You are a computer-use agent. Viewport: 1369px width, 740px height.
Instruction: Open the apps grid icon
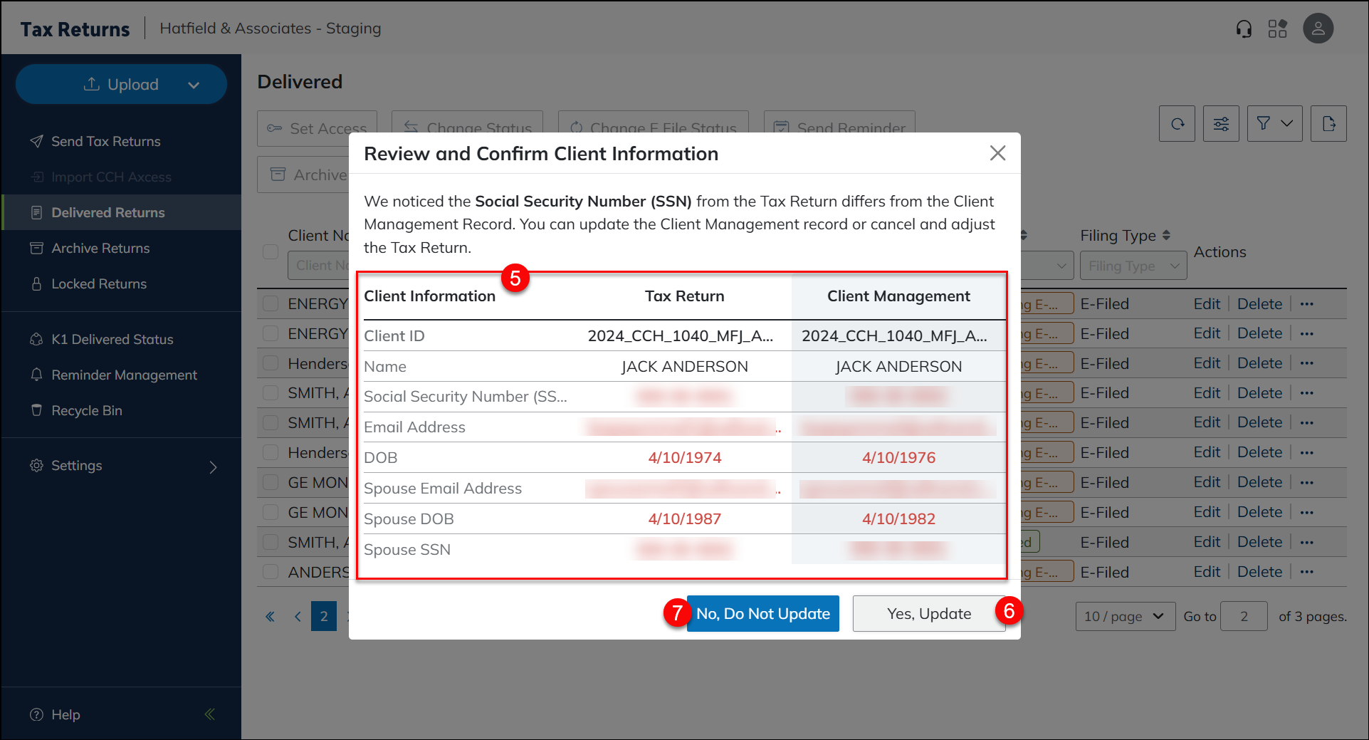1278,28
